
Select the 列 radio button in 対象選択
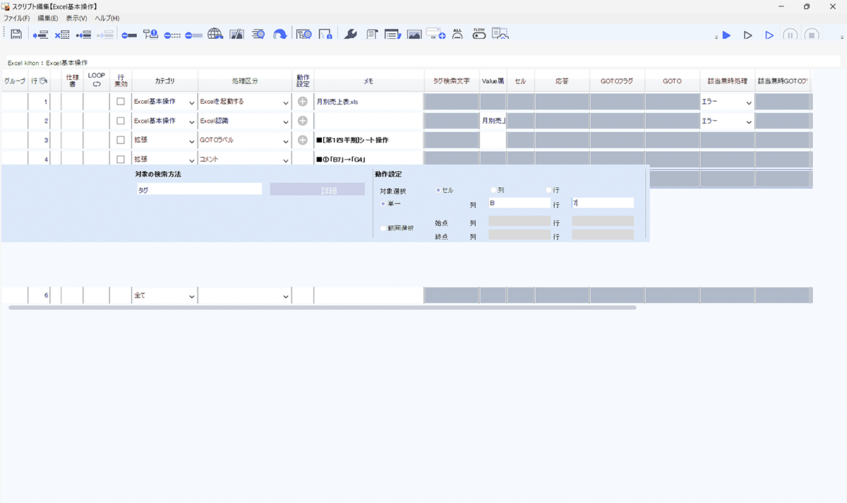(x=494, y=190)
